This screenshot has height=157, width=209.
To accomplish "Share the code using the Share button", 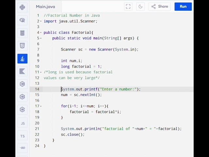I will pyautogui.click(x=160, y=7).
